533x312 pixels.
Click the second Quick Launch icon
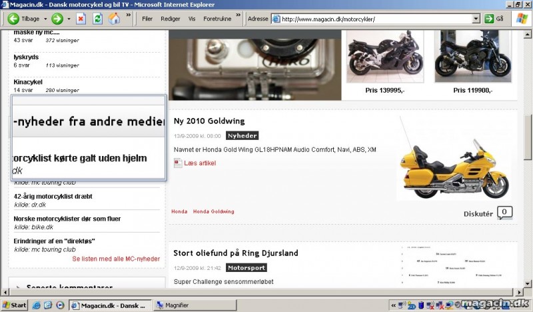[x=48, y=305]
